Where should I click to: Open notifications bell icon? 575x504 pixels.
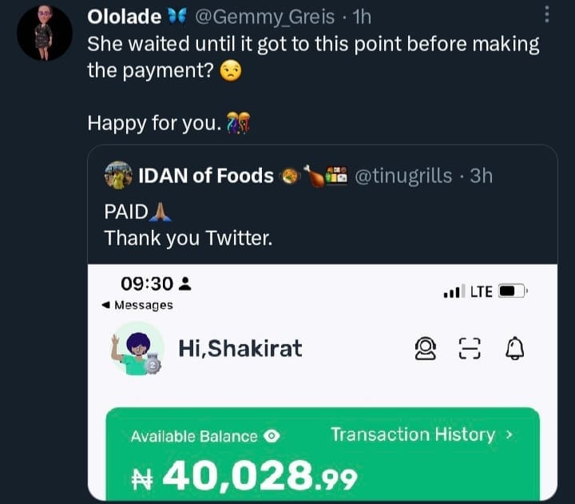[515, 348]
